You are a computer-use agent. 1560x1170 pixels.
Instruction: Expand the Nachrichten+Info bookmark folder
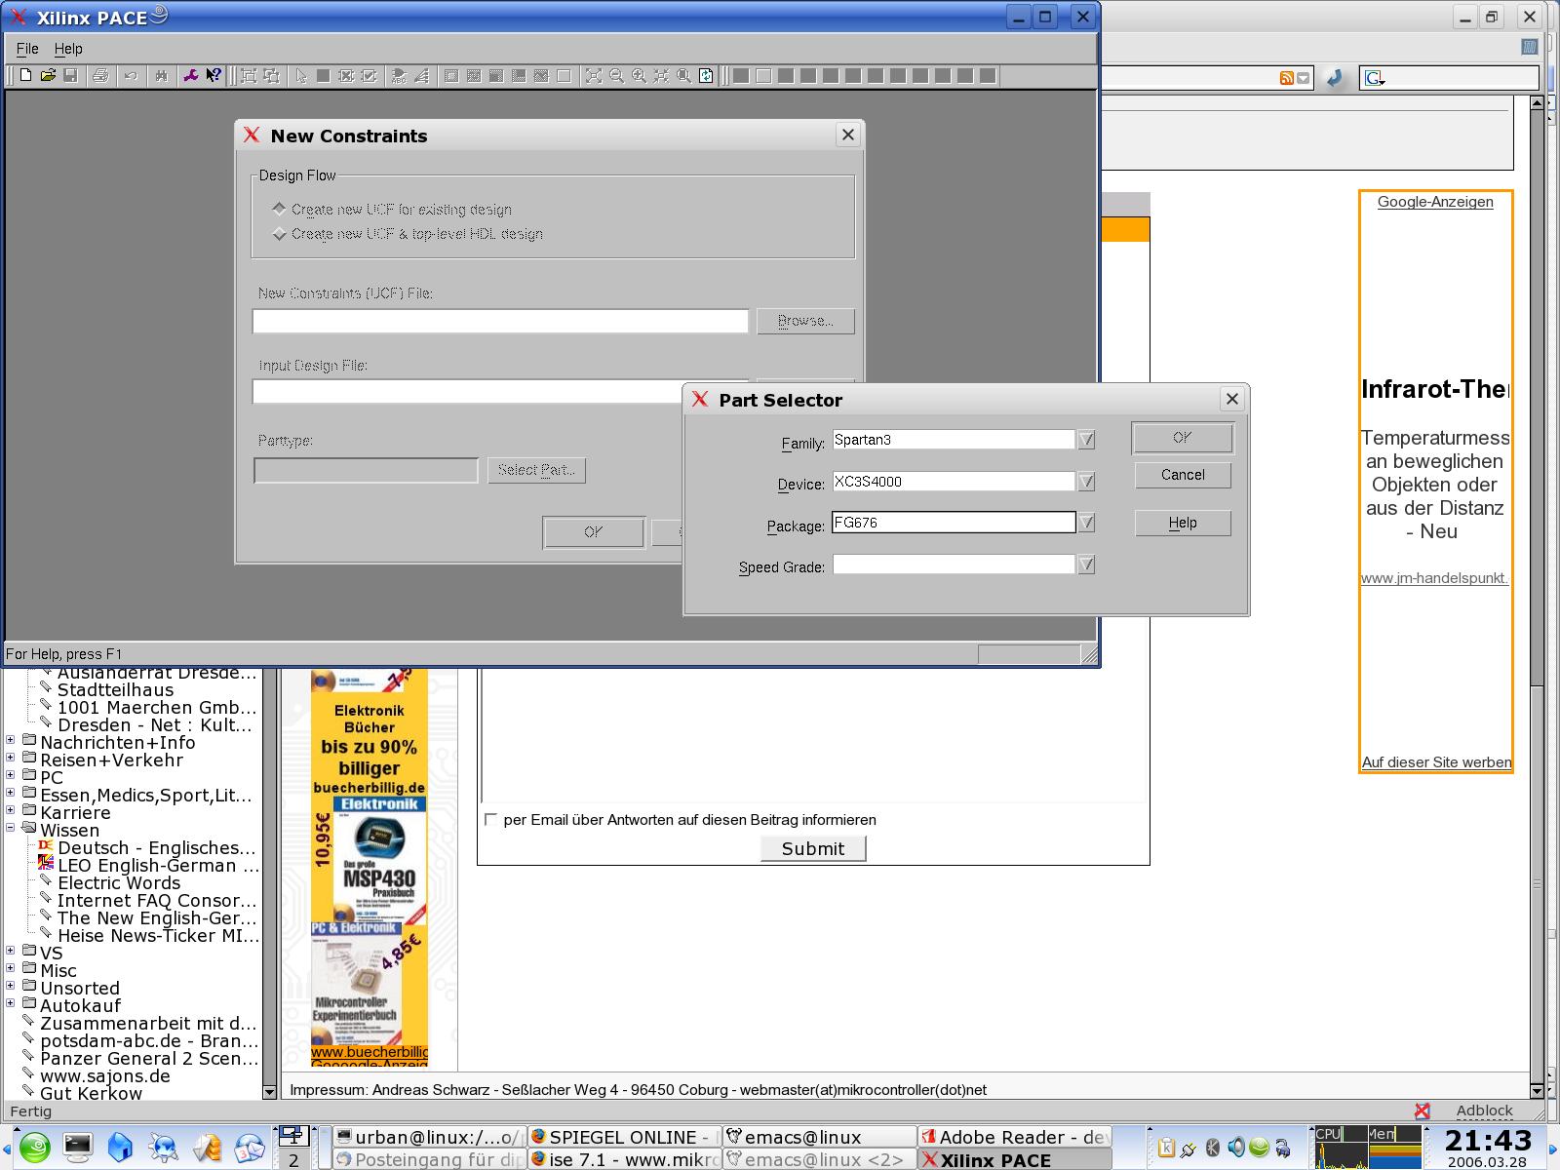point(11,740)
